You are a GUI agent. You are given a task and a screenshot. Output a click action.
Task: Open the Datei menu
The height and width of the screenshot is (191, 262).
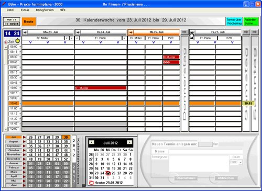10,10
